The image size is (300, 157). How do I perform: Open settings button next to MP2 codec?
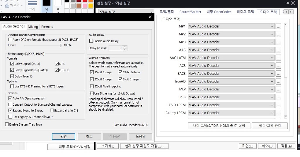click(x=278, y=34)
